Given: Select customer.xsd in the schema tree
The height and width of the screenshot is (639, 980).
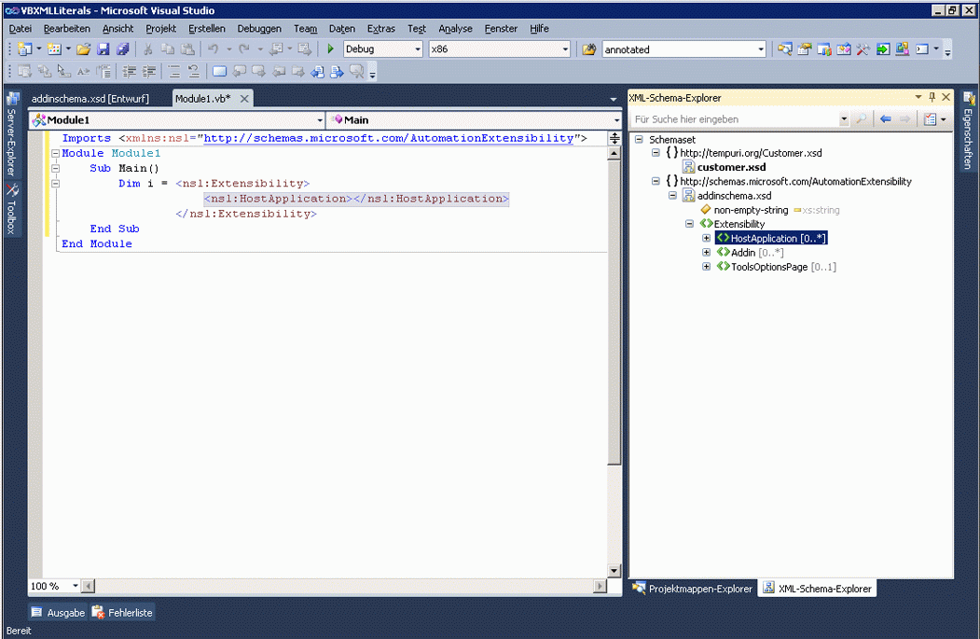Looking at the screenshot, I should 731,167.
